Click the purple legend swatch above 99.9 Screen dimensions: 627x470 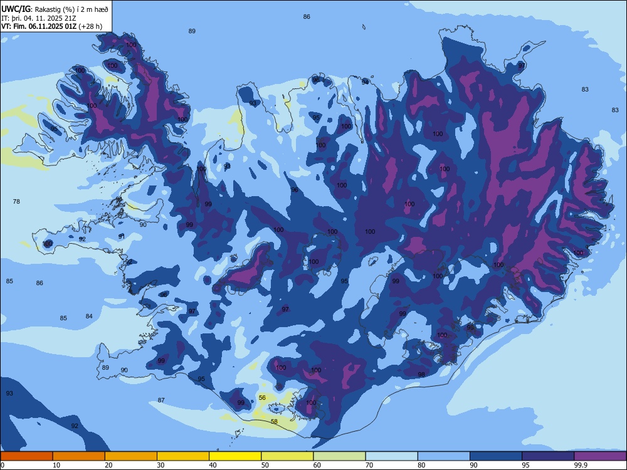[x=600, y=456]
